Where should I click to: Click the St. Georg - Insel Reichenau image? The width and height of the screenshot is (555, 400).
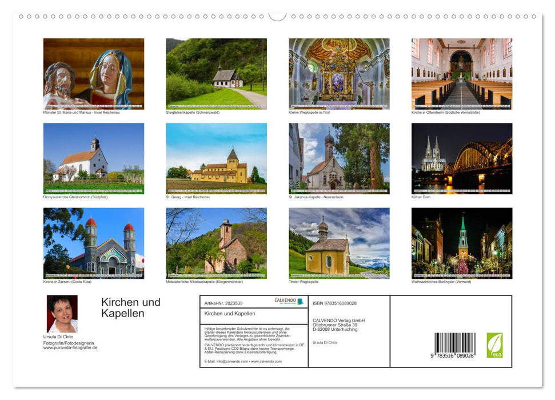click(216, 158)
